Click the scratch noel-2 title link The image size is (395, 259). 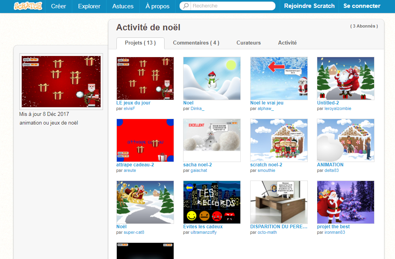266,165
